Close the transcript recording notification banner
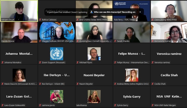The image size is (187, 108). (x=140, y=12)
